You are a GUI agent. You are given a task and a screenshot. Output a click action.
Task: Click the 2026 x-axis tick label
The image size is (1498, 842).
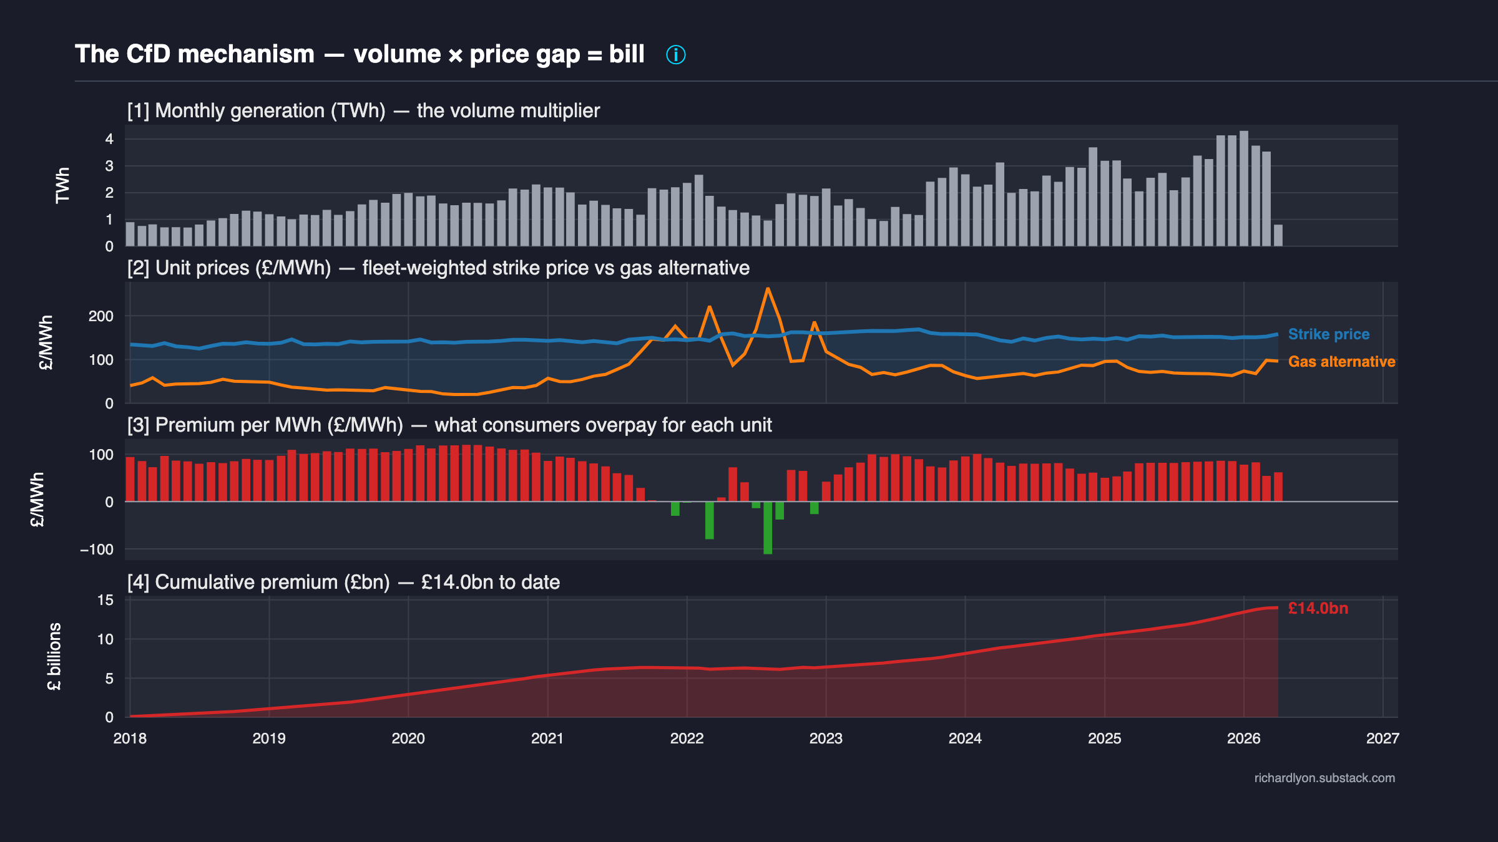[1243, 738]
